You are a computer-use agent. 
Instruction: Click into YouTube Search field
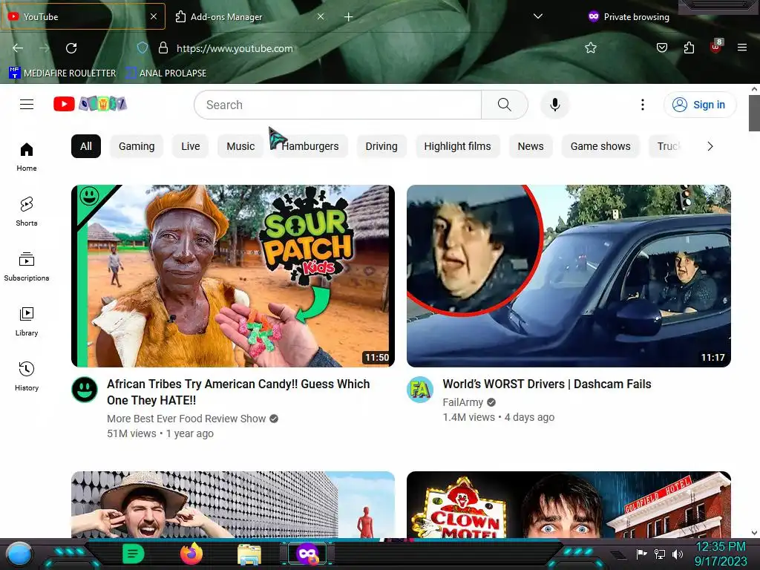pyautogui.click(x=338, y=105)
